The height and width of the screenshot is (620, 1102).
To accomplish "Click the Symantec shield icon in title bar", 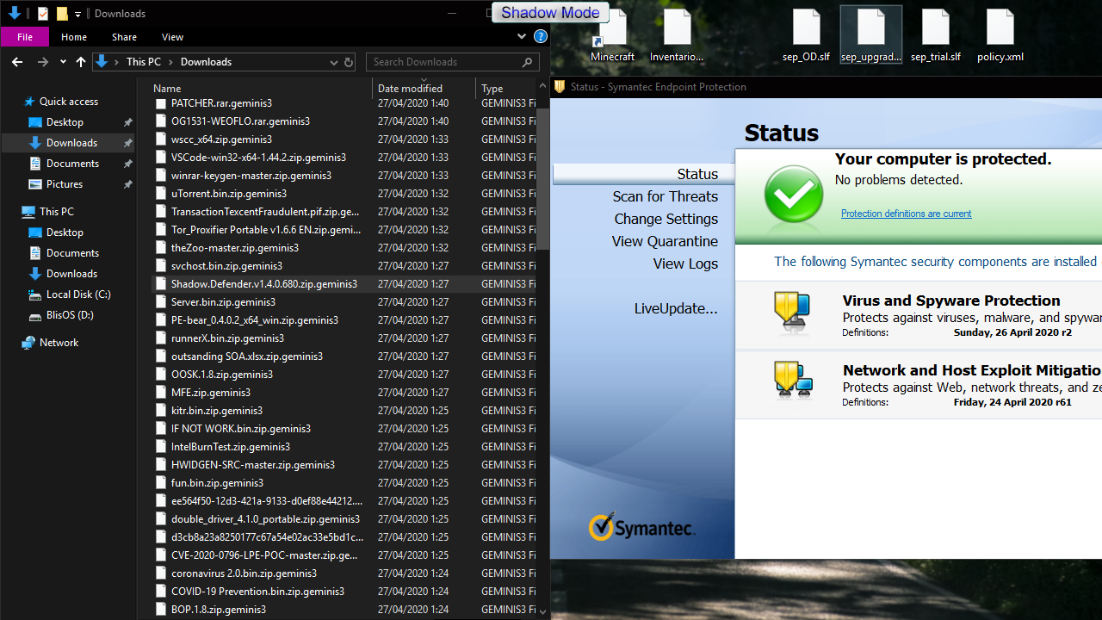I will coord(560,86).
